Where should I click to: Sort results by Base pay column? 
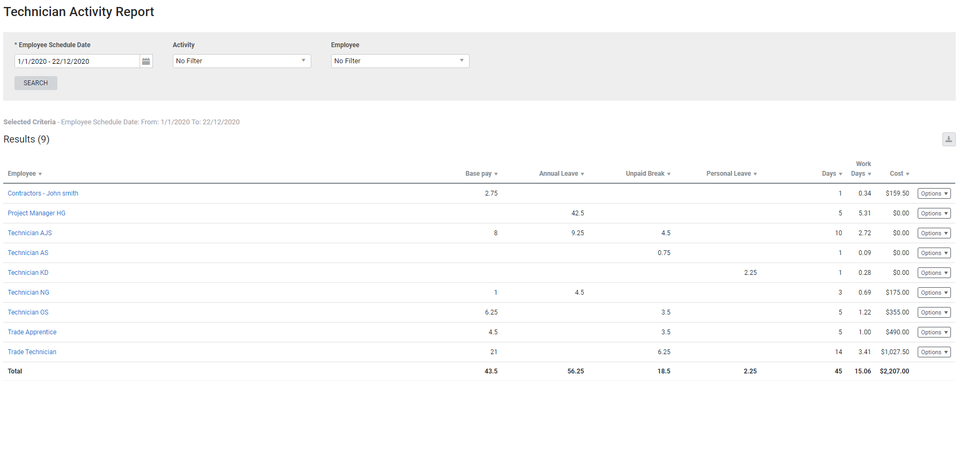481,174
